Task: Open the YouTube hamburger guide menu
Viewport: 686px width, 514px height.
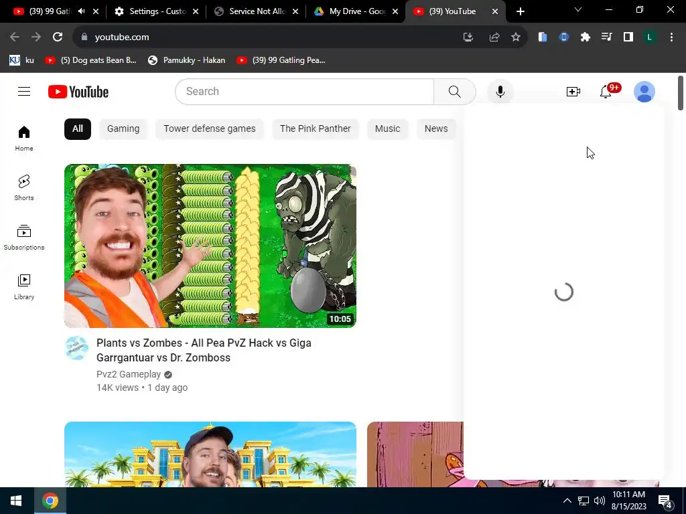Action: click(24, 91)
